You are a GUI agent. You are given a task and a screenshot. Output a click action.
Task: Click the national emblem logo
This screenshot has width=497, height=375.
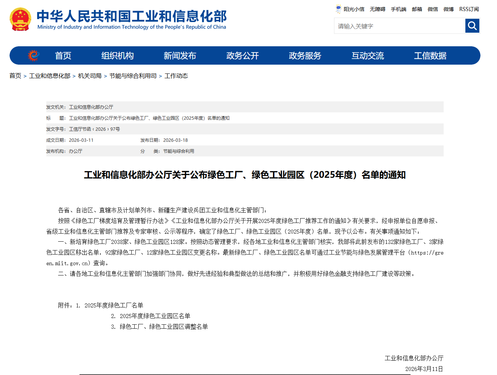(x=21, y=19)
